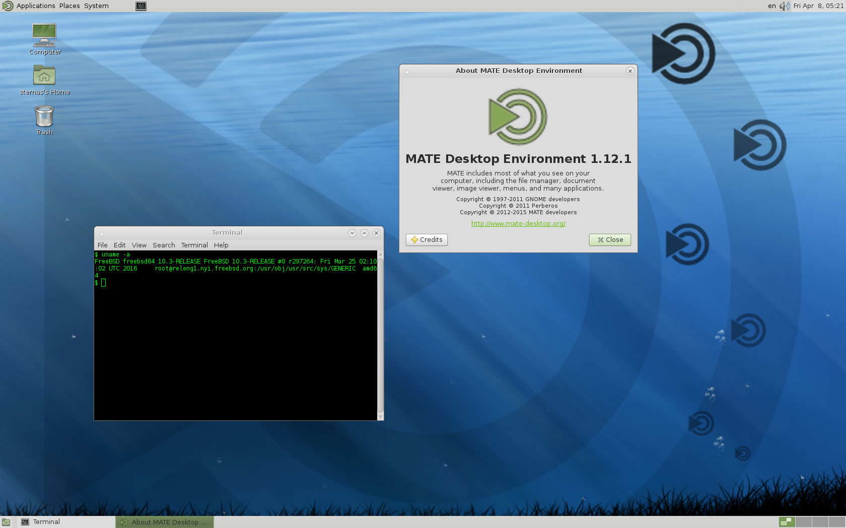Switch to third workspace in switcher

click(820, 522)
